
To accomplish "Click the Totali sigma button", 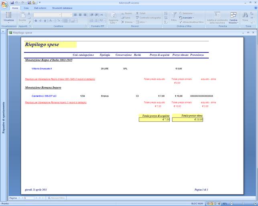I will tap(141, 13).
